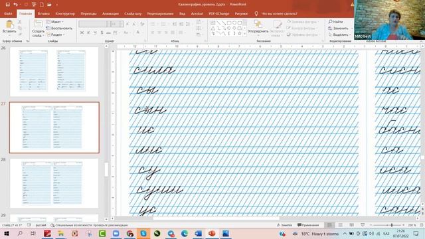Screen dimensions: 425x239
Task: Toggle align text right
Action: pos(166,33)
